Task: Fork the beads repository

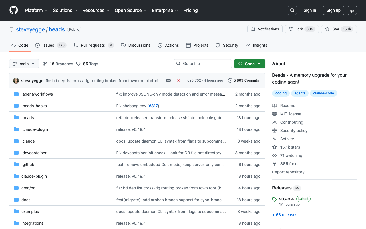Action: click(x=302, y=29)
